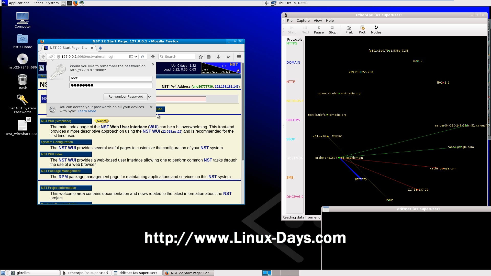Launch terminal from top panel icon

click(x=69, y=3)
